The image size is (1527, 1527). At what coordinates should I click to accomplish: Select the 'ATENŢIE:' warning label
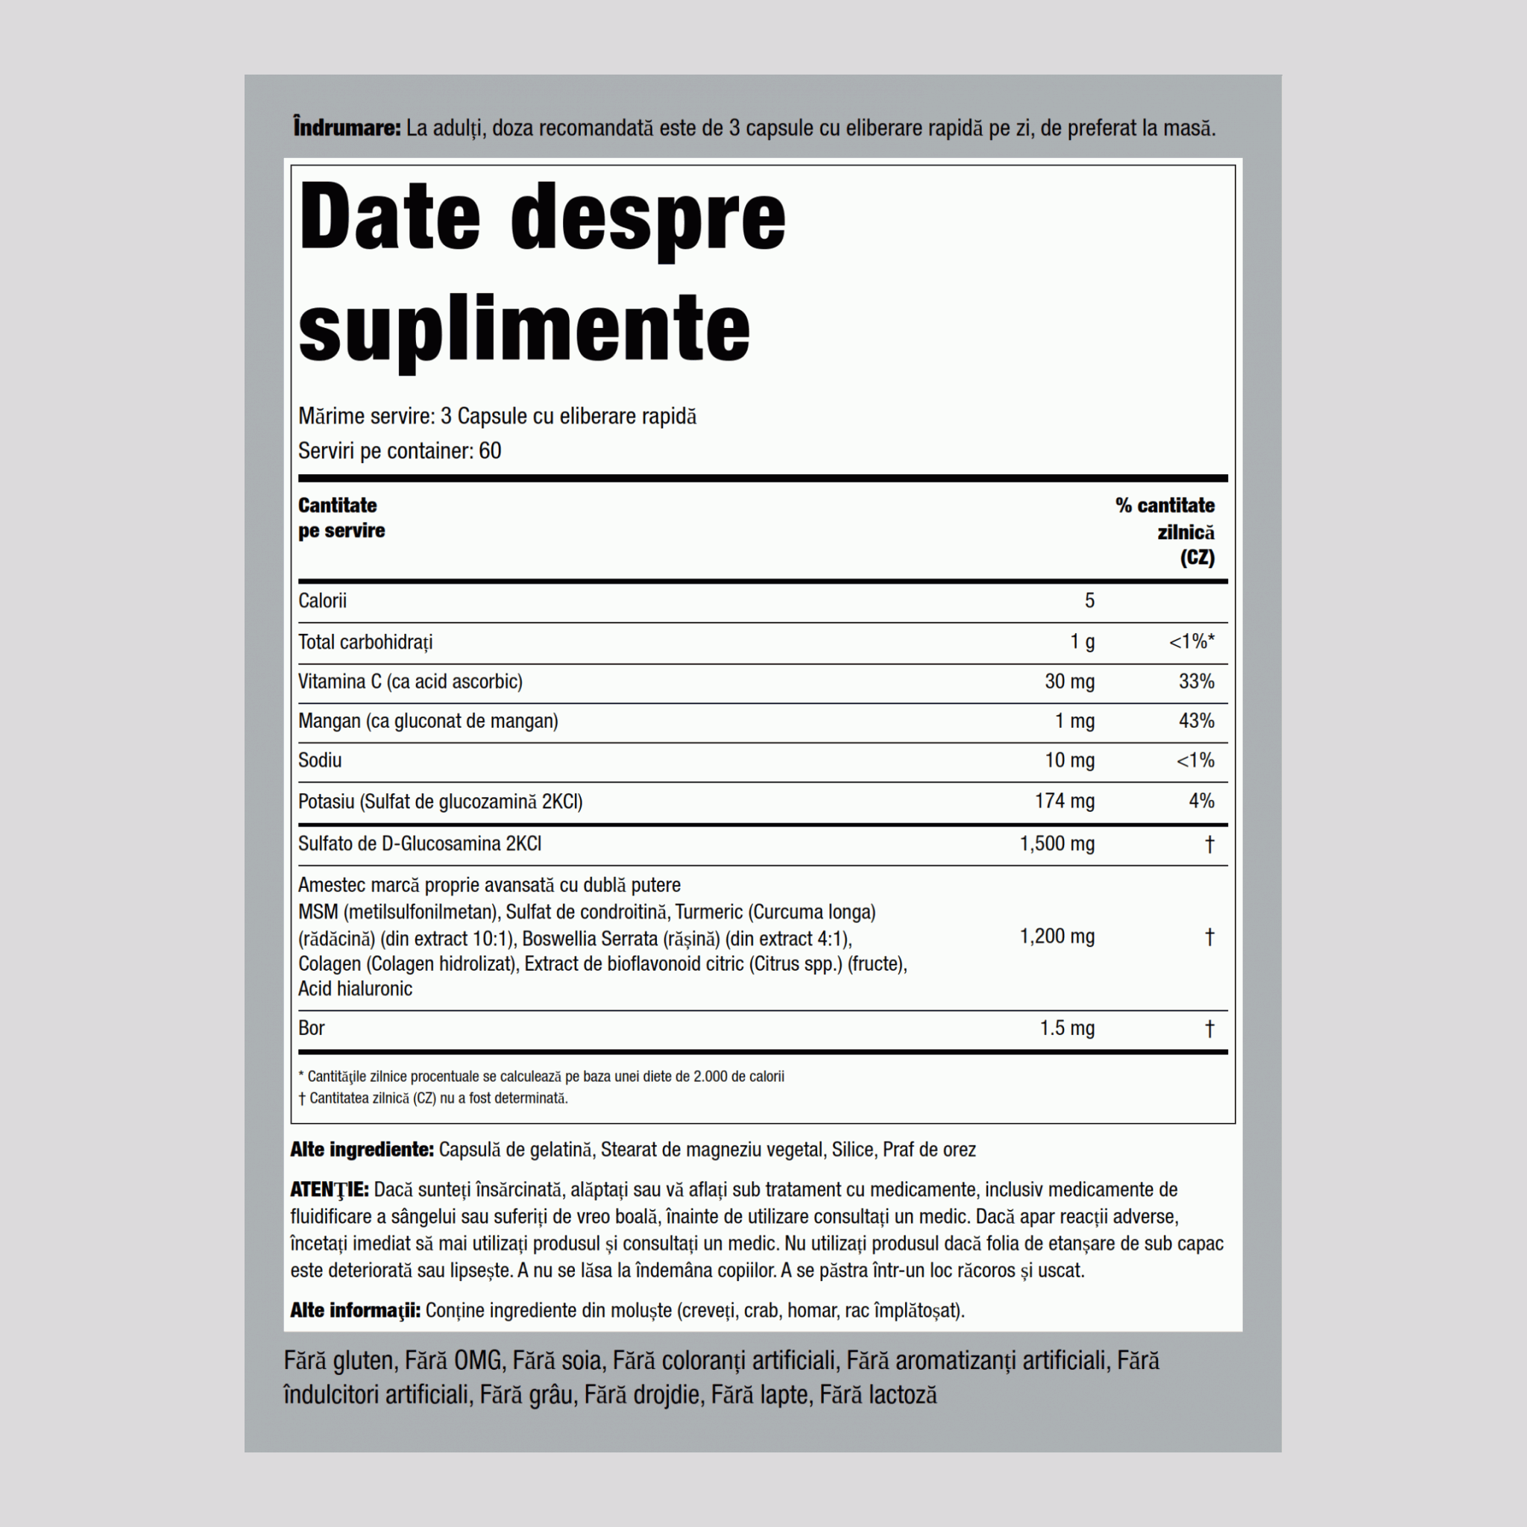[330, 1190]
